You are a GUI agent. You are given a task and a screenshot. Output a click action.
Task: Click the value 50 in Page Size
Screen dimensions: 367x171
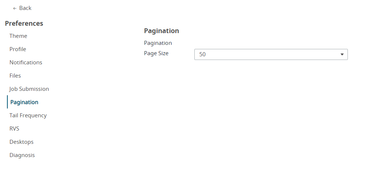pyautogui.click(x=202, y=54)
